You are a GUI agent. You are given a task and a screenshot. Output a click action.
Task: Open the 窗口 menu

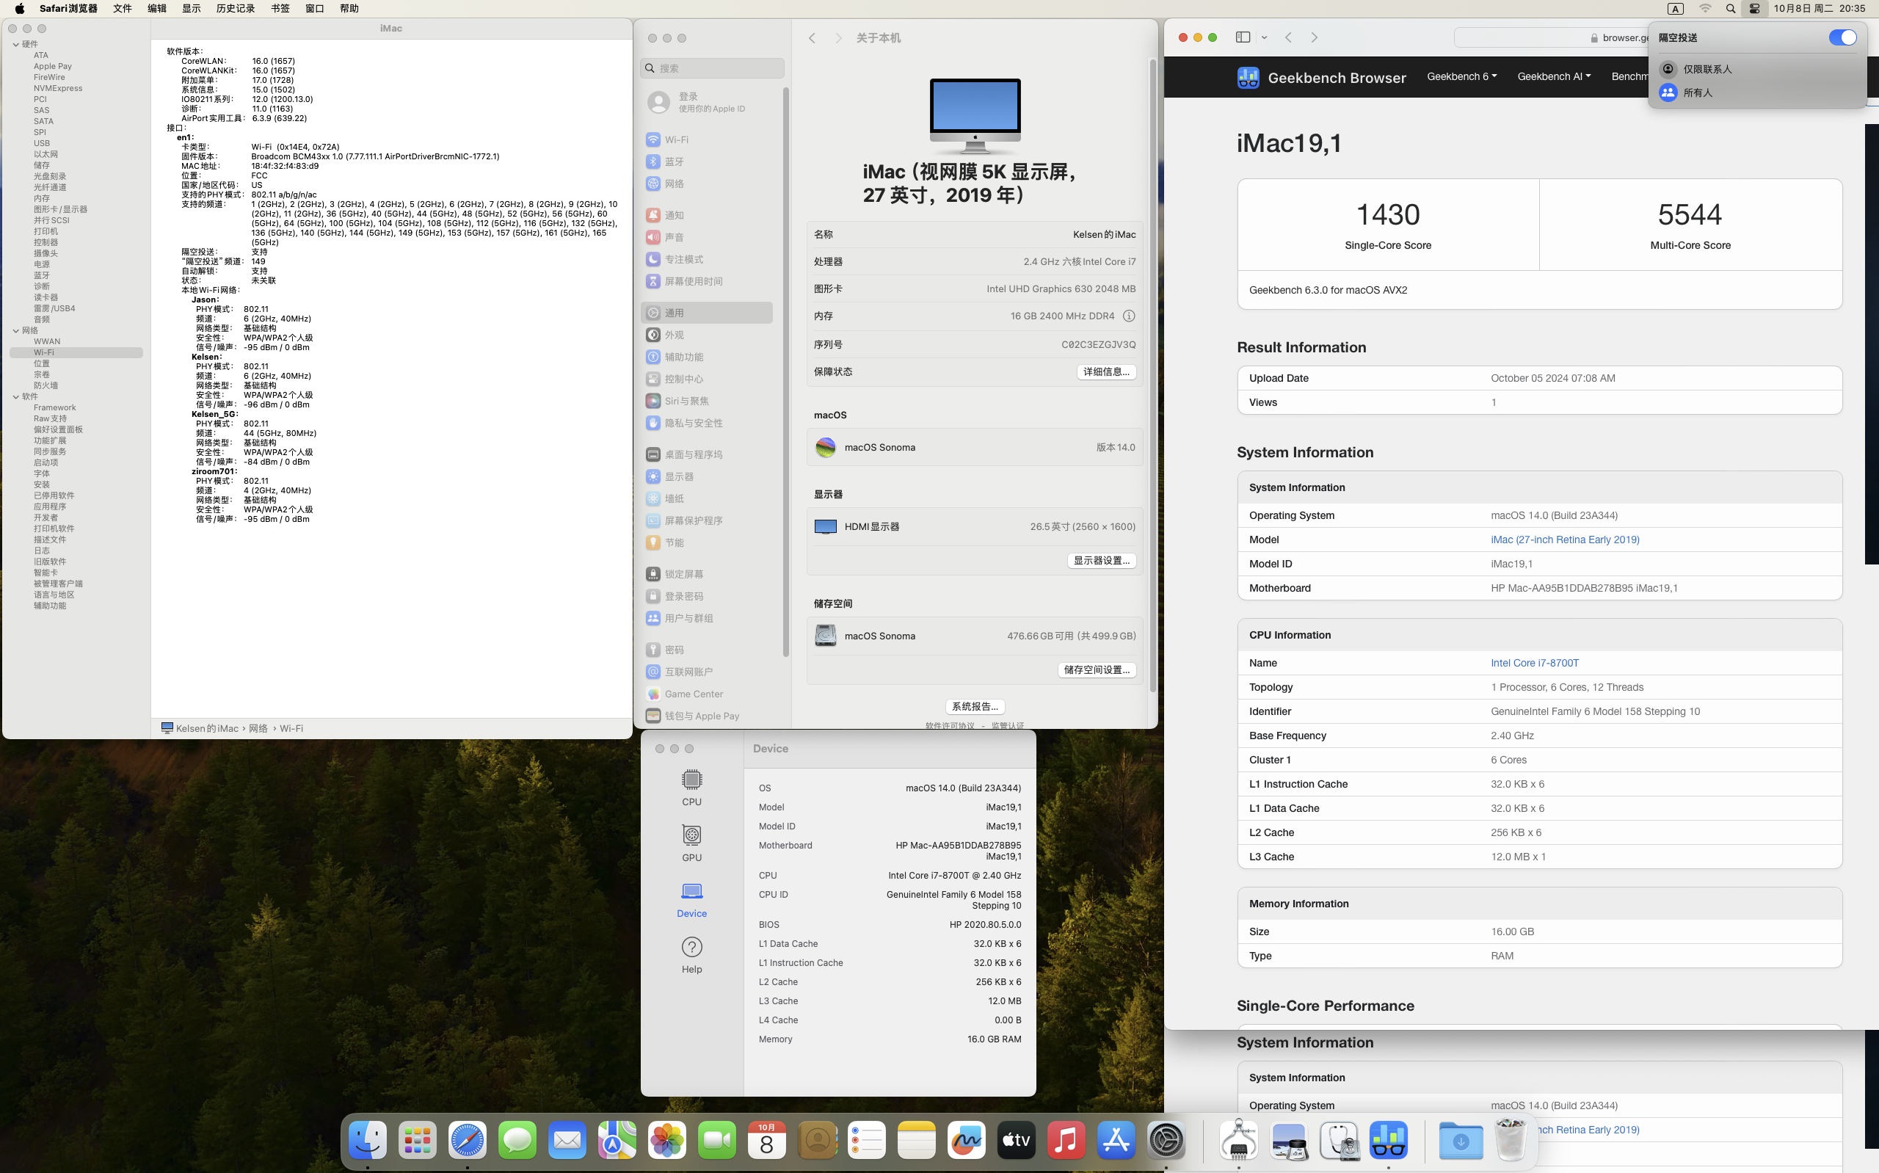[x=314, y=9]
